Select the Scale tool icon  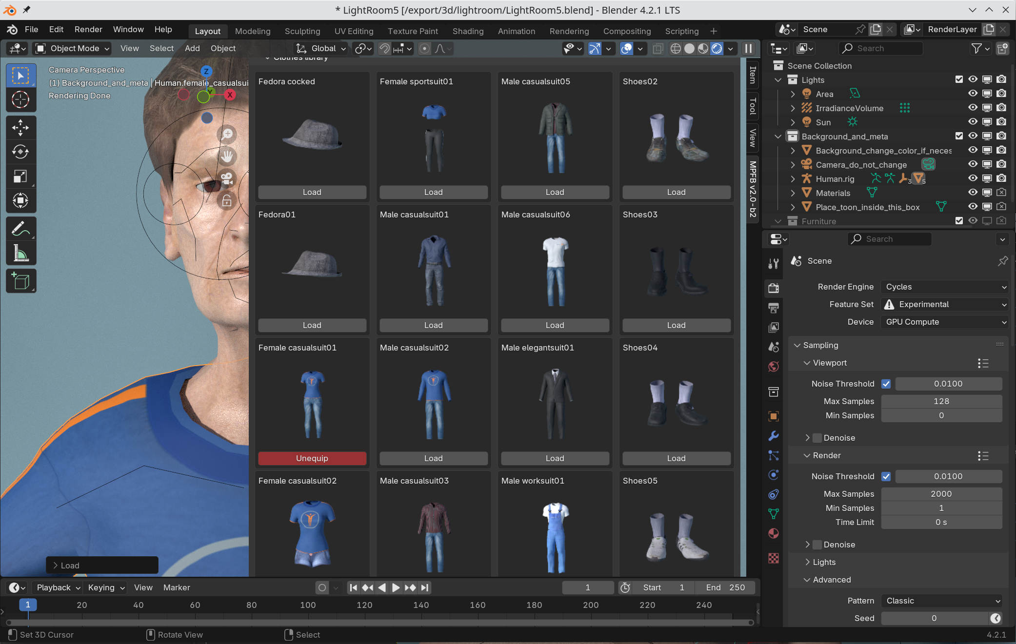point(20,176)
